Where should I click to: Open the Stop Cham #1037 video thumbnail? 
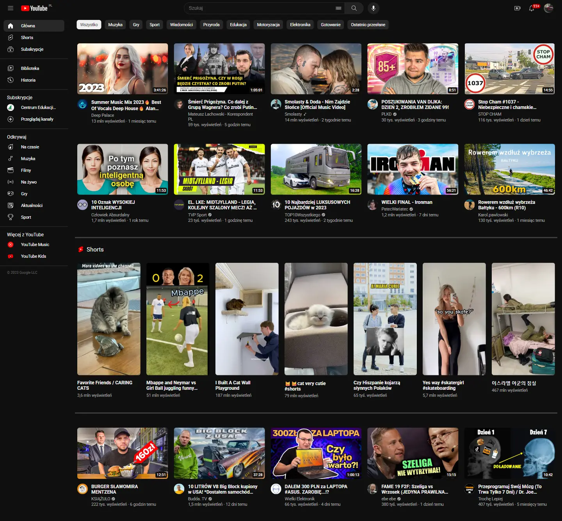(509, 69)
